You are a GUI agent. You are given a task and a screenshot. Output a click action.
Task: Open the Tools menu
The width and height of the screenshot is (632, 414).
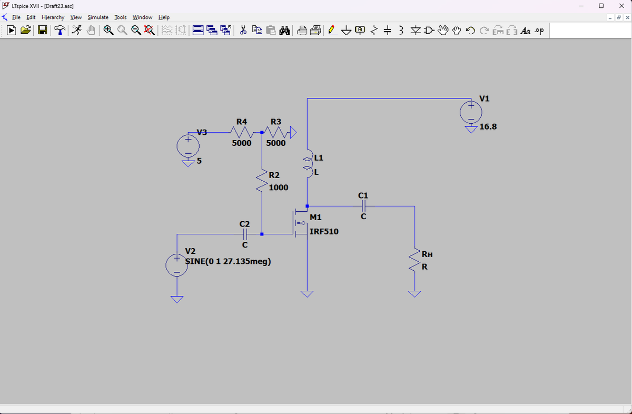pos(121,17)
